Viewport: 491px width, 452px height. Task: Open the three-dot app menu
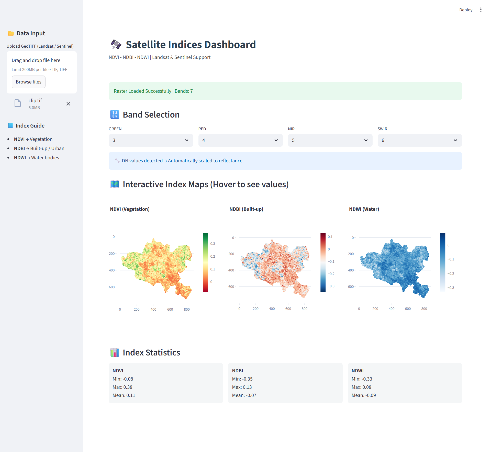tap(481, 9)
